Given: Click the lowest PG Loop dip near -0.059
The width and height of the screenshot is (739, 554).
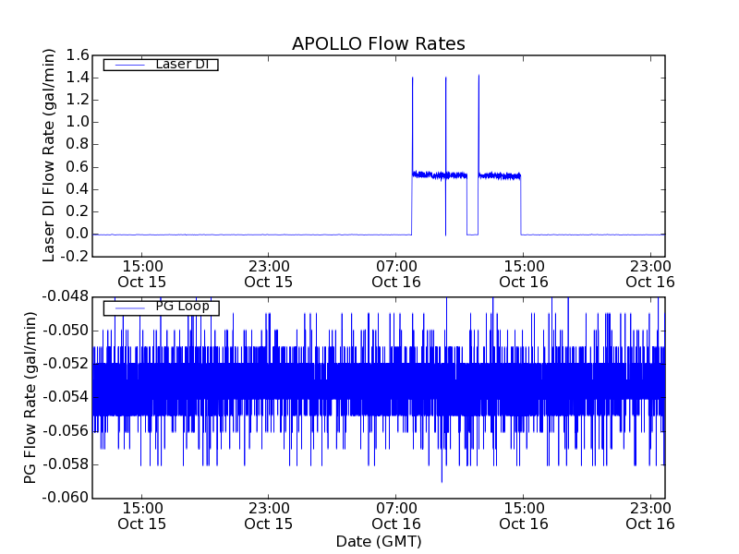Looking at the screenshot, I should (x=442, y=479).
